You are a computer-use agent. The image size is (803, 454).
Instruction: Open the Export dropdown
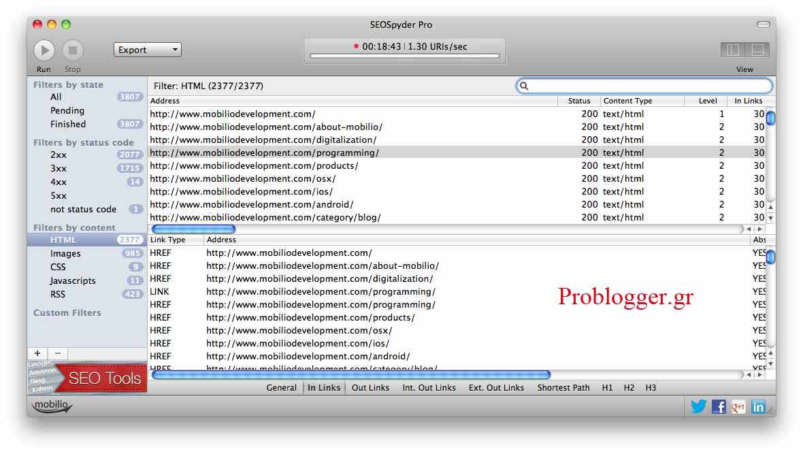148,50
